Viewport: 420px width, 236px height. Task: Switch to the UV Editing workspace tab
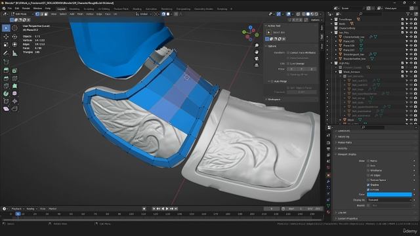(104, 9)
